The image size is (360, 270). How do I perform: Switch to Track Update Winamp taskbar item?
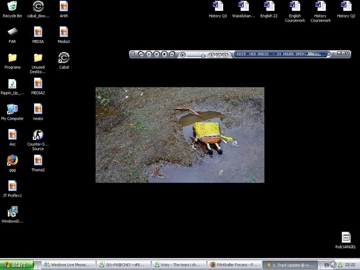(x=290, y=265)
